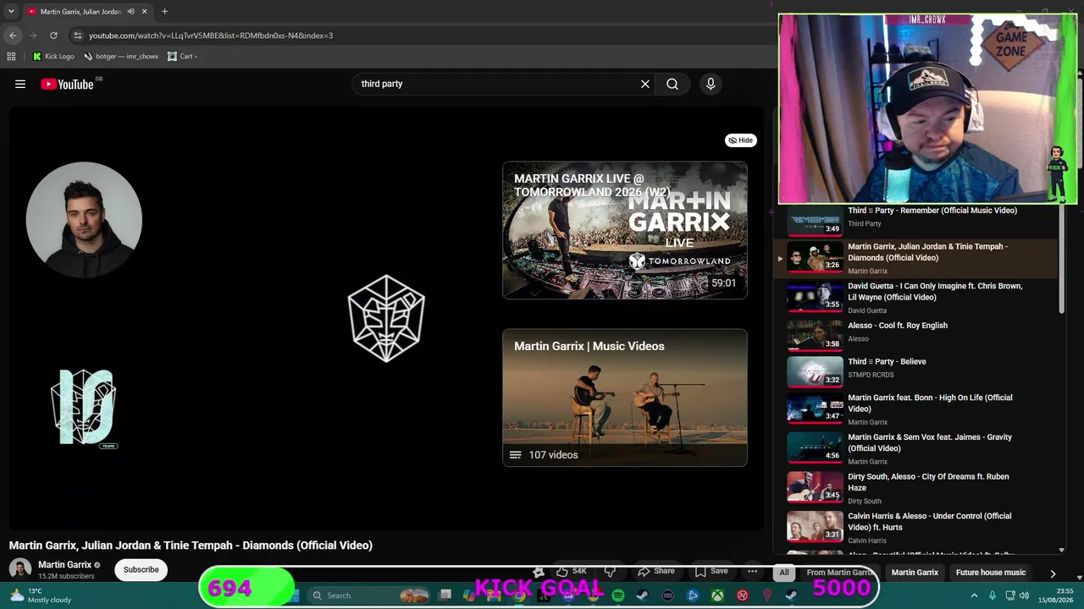Open the Xbox app from the taskbar
This screenshot has height=609, width=1084.
coord(717,595)
